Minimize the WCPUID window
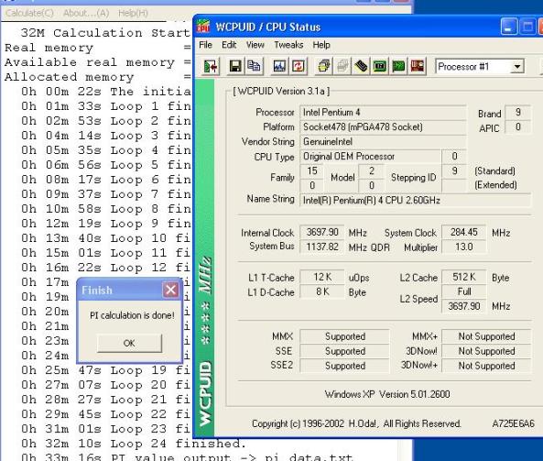 tap(509, 27)
